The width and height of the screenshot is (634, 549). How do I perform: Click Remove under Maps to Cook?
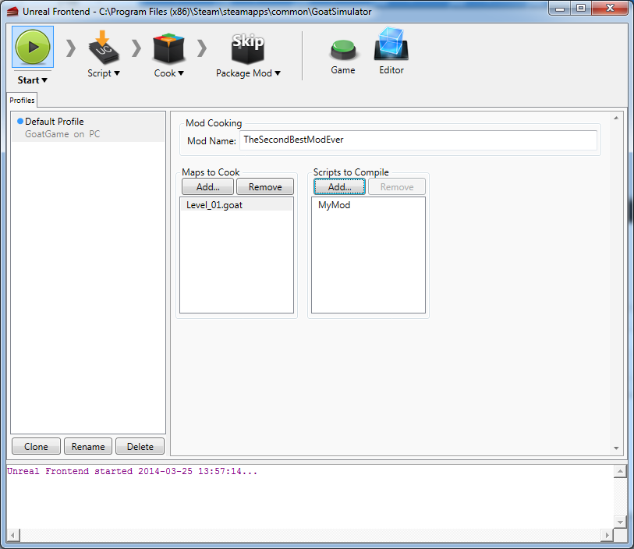(x=265, y=187)
